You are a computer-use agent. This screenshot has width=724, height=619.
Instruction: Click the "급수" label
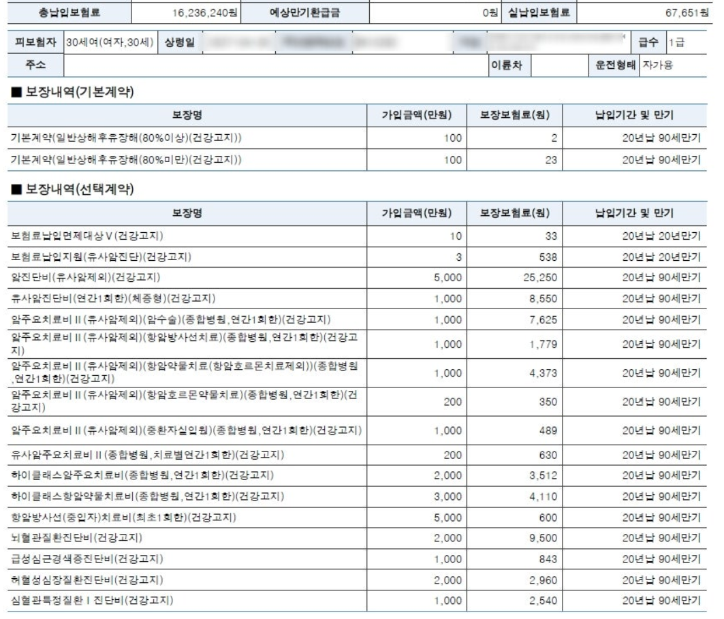point(648,42)
